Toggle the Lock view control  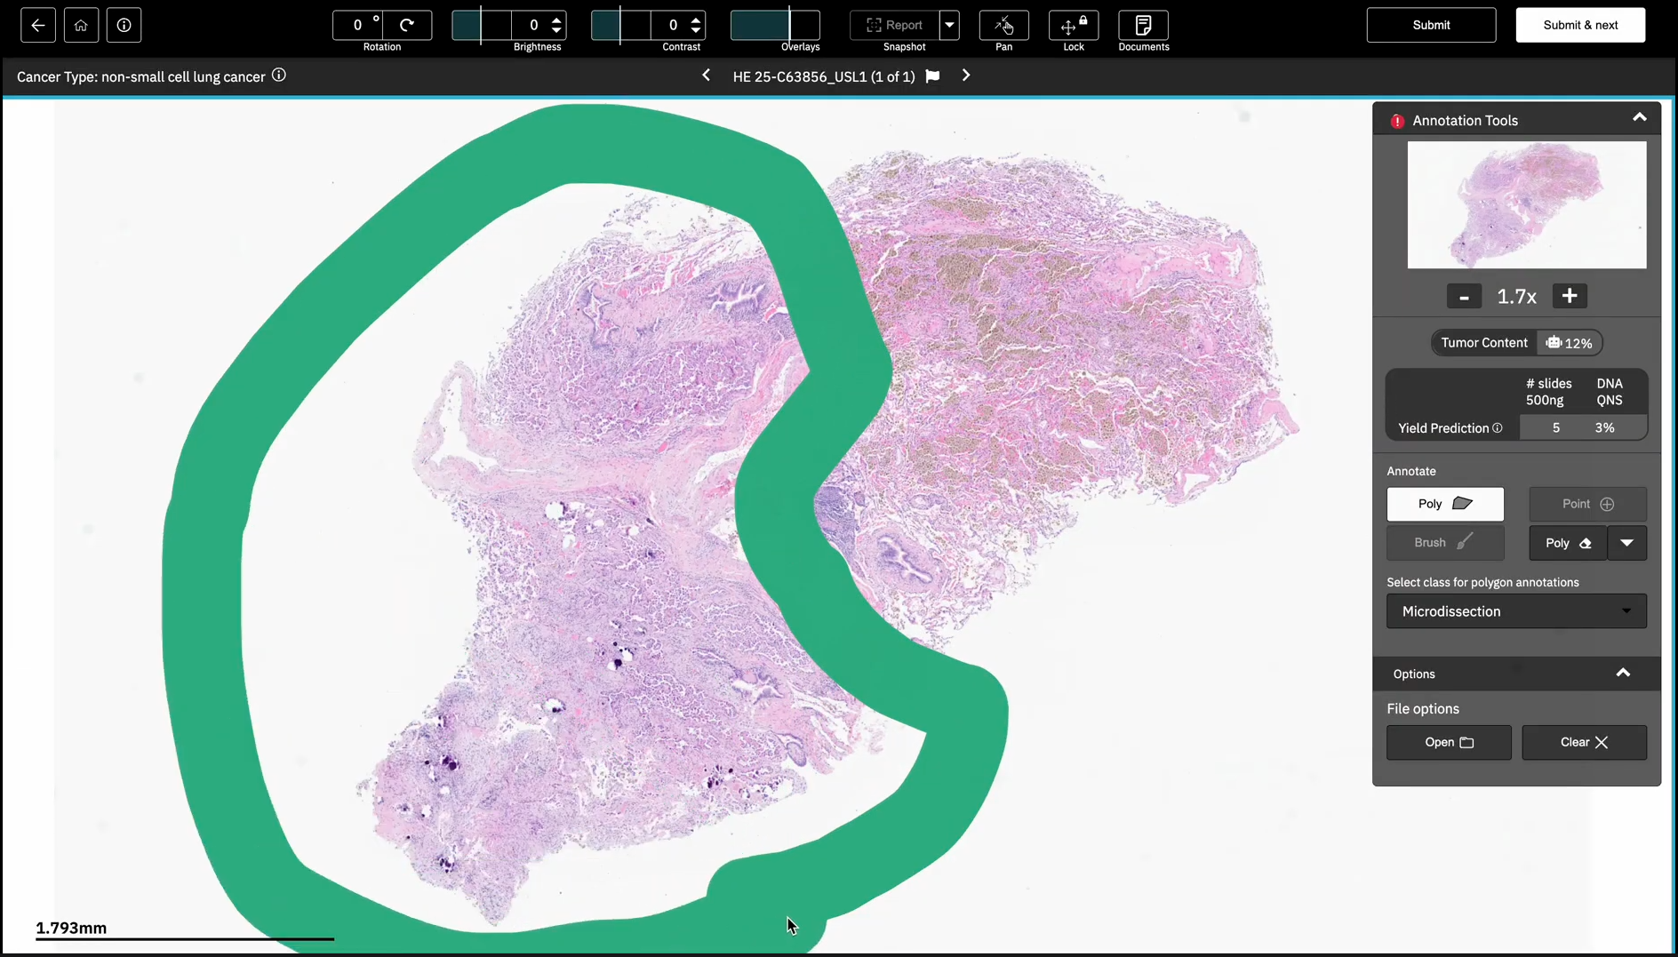pyautogui.click(x=1074, y=25)
